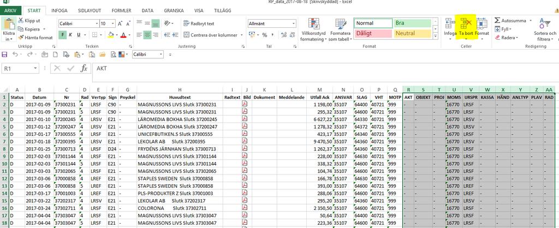Click inside the formula bar showing AKT
Screen dimensions: 559x228
click(x=324, y=73)
